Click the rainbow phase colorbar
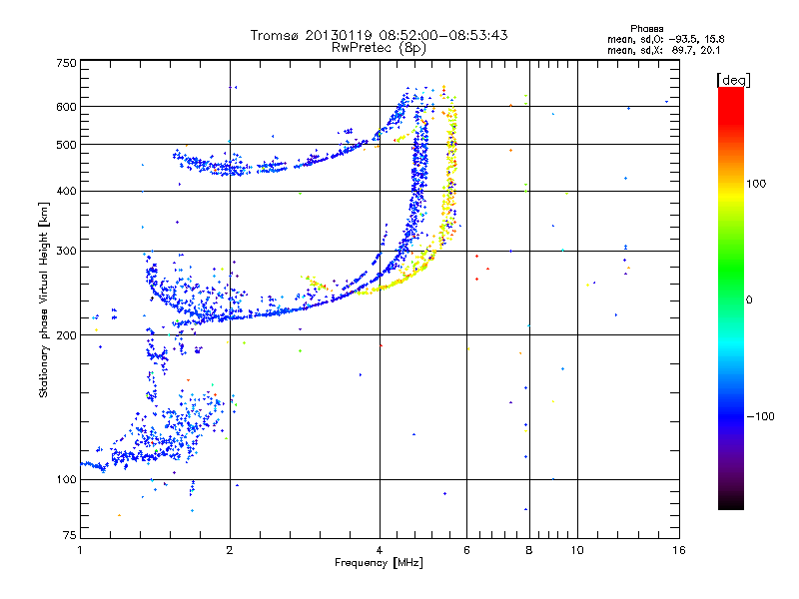 (x=731, y=298)
